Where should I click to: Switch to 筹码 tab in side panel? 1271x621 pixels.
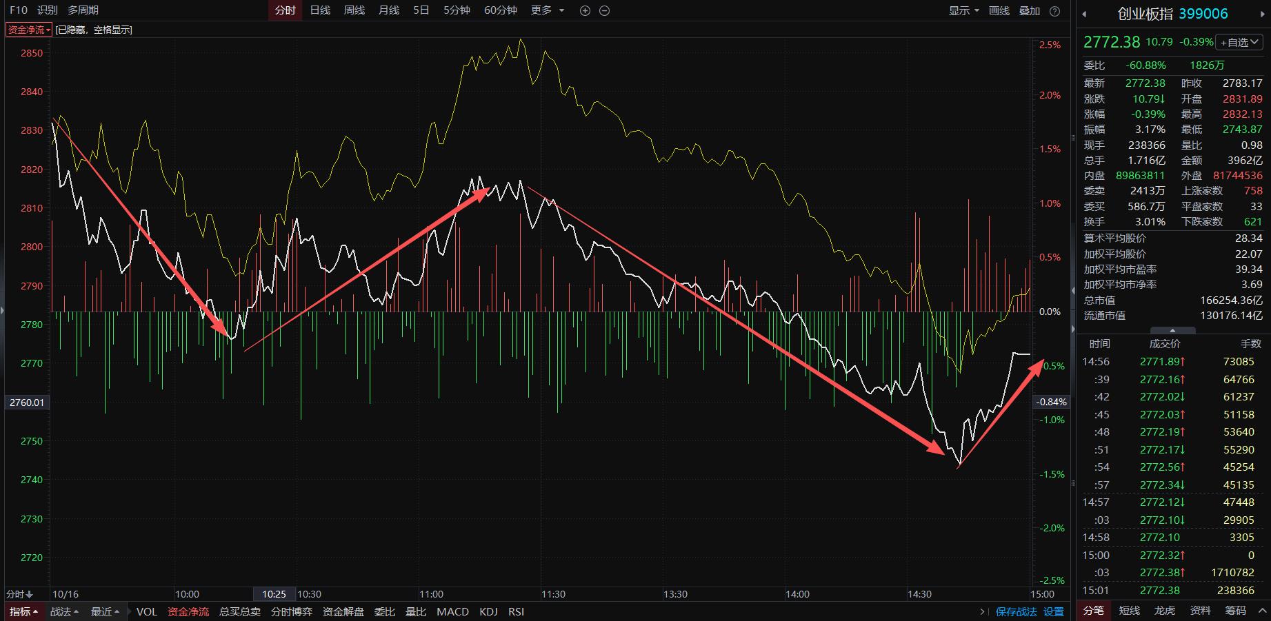pyautogui.click(x=1236, y=610)
